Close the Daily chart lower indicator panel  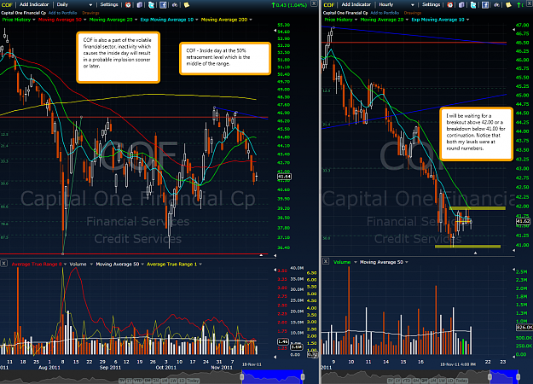(3, 264)
